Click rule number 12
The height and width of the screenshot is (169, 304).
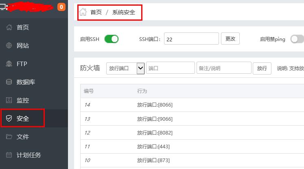(87, 133)
